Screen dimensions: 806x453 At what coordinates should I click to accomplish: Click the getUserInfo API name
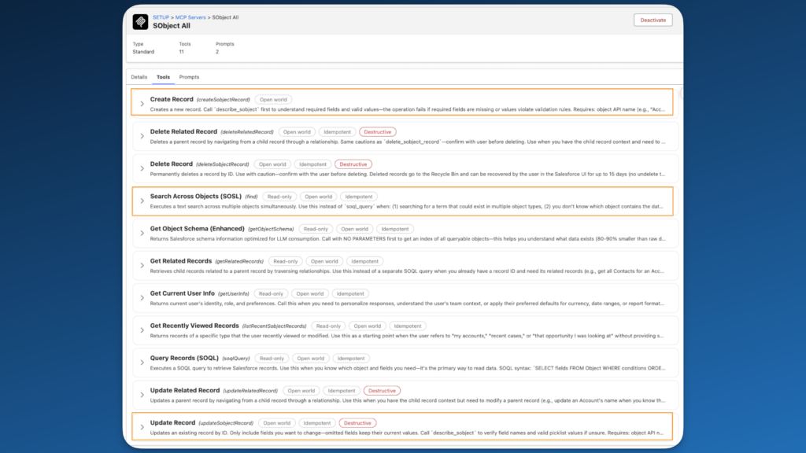233,294
